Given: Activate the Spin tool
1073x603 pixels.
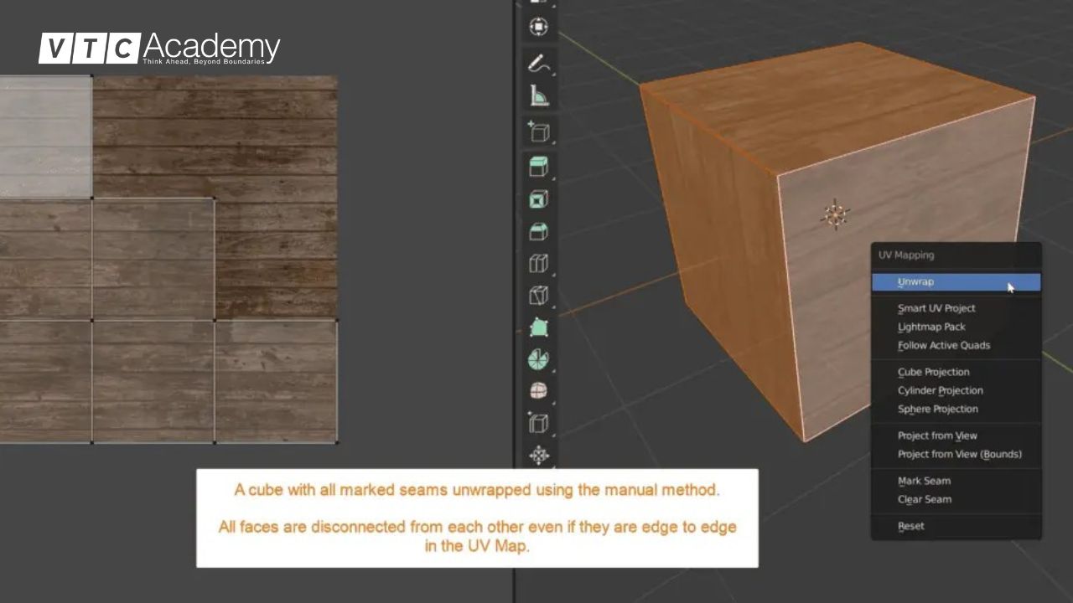Looking at the screenshot, I should [x=538, y=360].
